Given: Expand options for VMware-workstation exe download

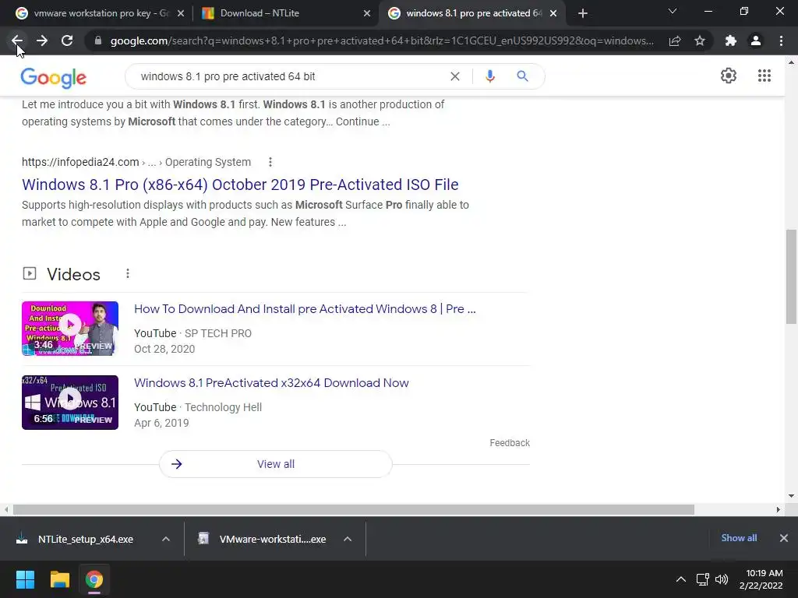Looking at the screenshot, I should [348, 539].
